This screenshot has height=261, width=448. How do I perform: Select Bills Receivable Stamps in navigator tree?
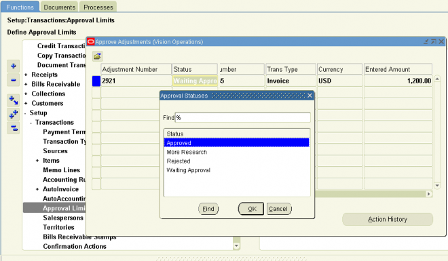(x=79, y=237)
